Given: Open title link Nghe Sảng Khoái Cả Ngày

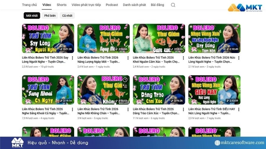Looking at the screenshot, I should [x=46, y=111].
